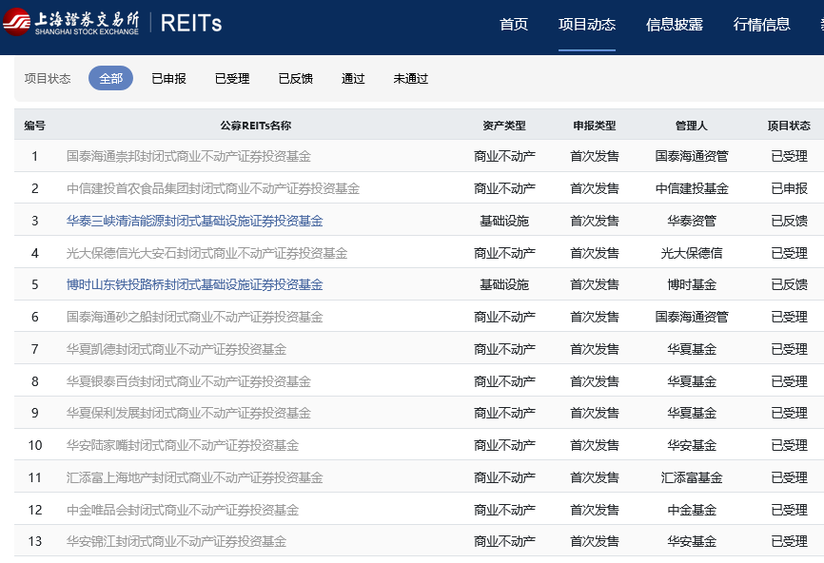Filter projects by 已受理 status
This screenshot has width=824, height=563.
[232, 79]
